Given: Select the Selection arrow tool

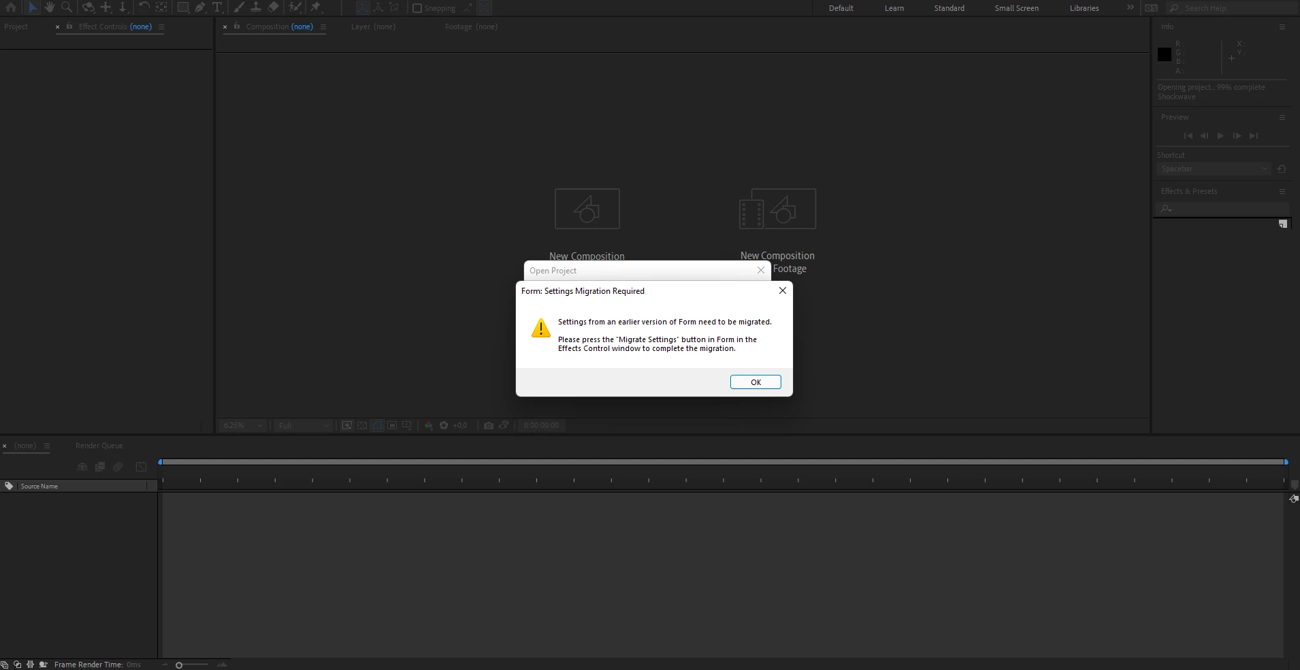Looking at the screenshot, I should 32,7.
